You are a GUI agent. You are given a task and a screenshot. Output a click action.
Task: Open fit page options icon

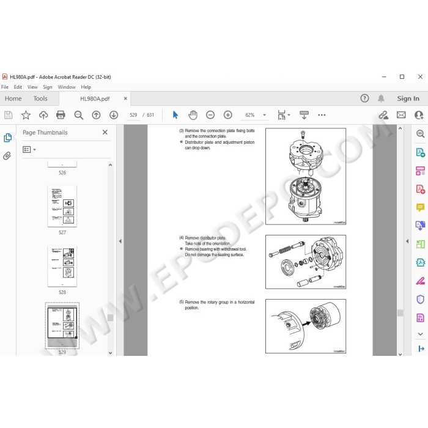282,115
